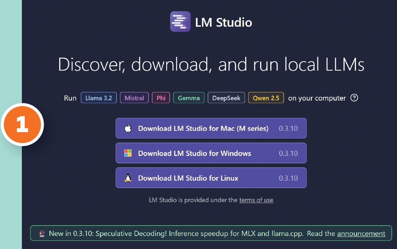
Task: Select the DeepSeek model tag
Action: point(226,98)
